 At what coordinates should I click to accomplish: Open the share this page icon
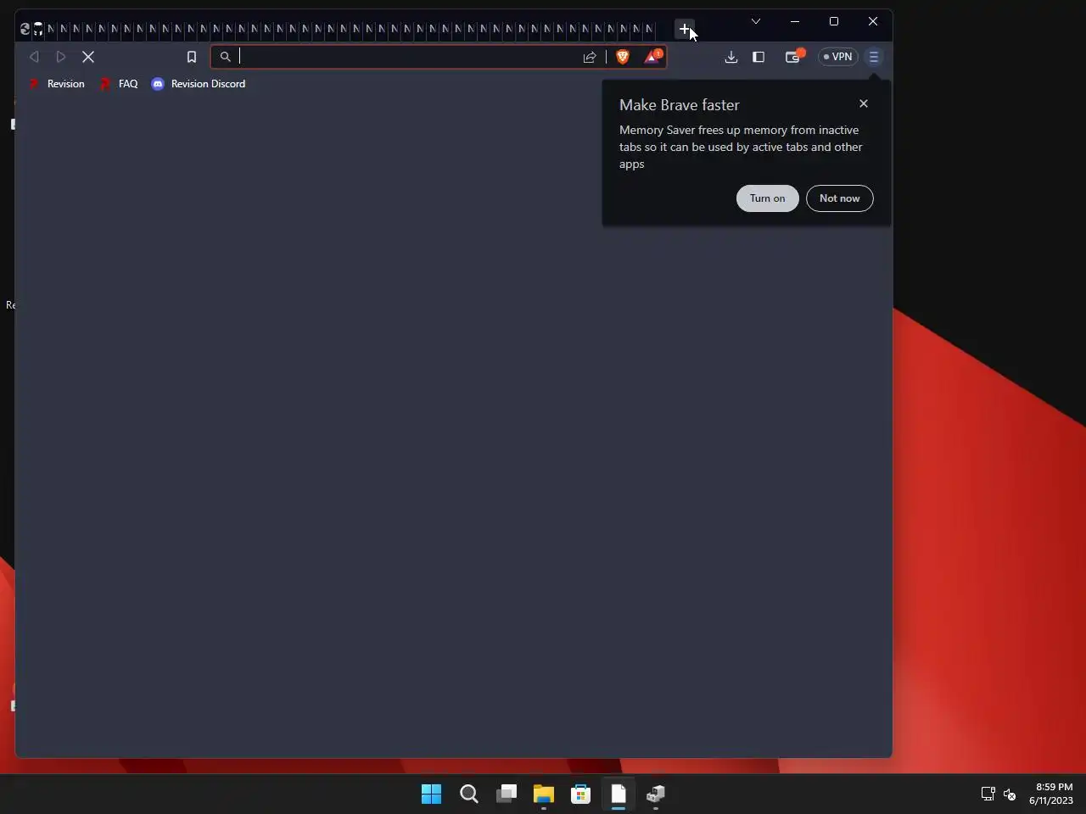(x=590, y=57)
